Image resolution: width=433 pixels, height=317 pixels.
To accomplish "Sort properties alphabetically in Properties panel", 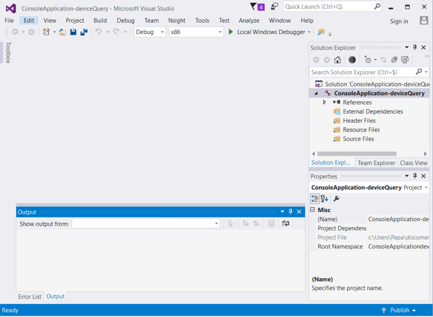I will pos(324,199).
